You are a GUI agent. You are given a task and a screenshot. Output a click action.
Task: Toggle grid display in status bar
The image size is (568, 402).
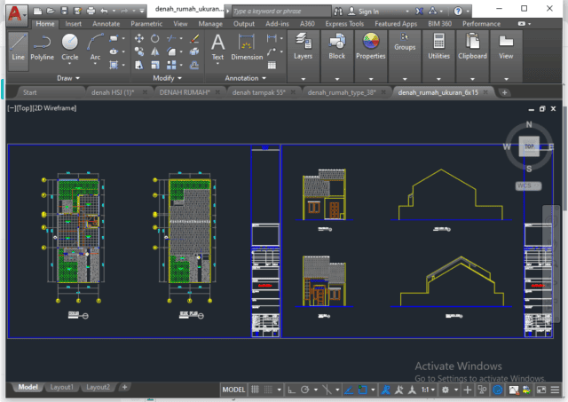tap(256, 390)
